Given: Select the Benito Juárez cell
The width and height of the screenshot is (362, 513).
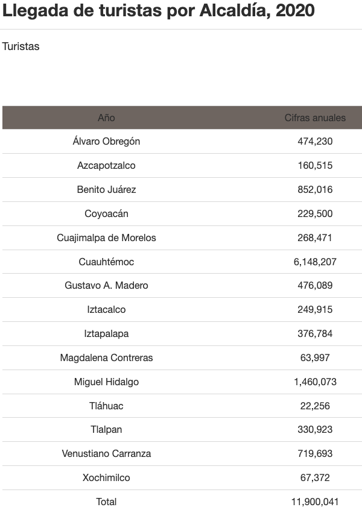Looking at the screenshot, I should (106, 189).
